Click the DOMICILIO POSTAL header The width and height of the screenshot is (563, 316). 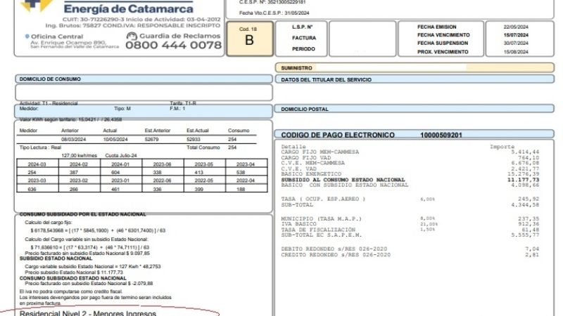(x=415, y=109)
